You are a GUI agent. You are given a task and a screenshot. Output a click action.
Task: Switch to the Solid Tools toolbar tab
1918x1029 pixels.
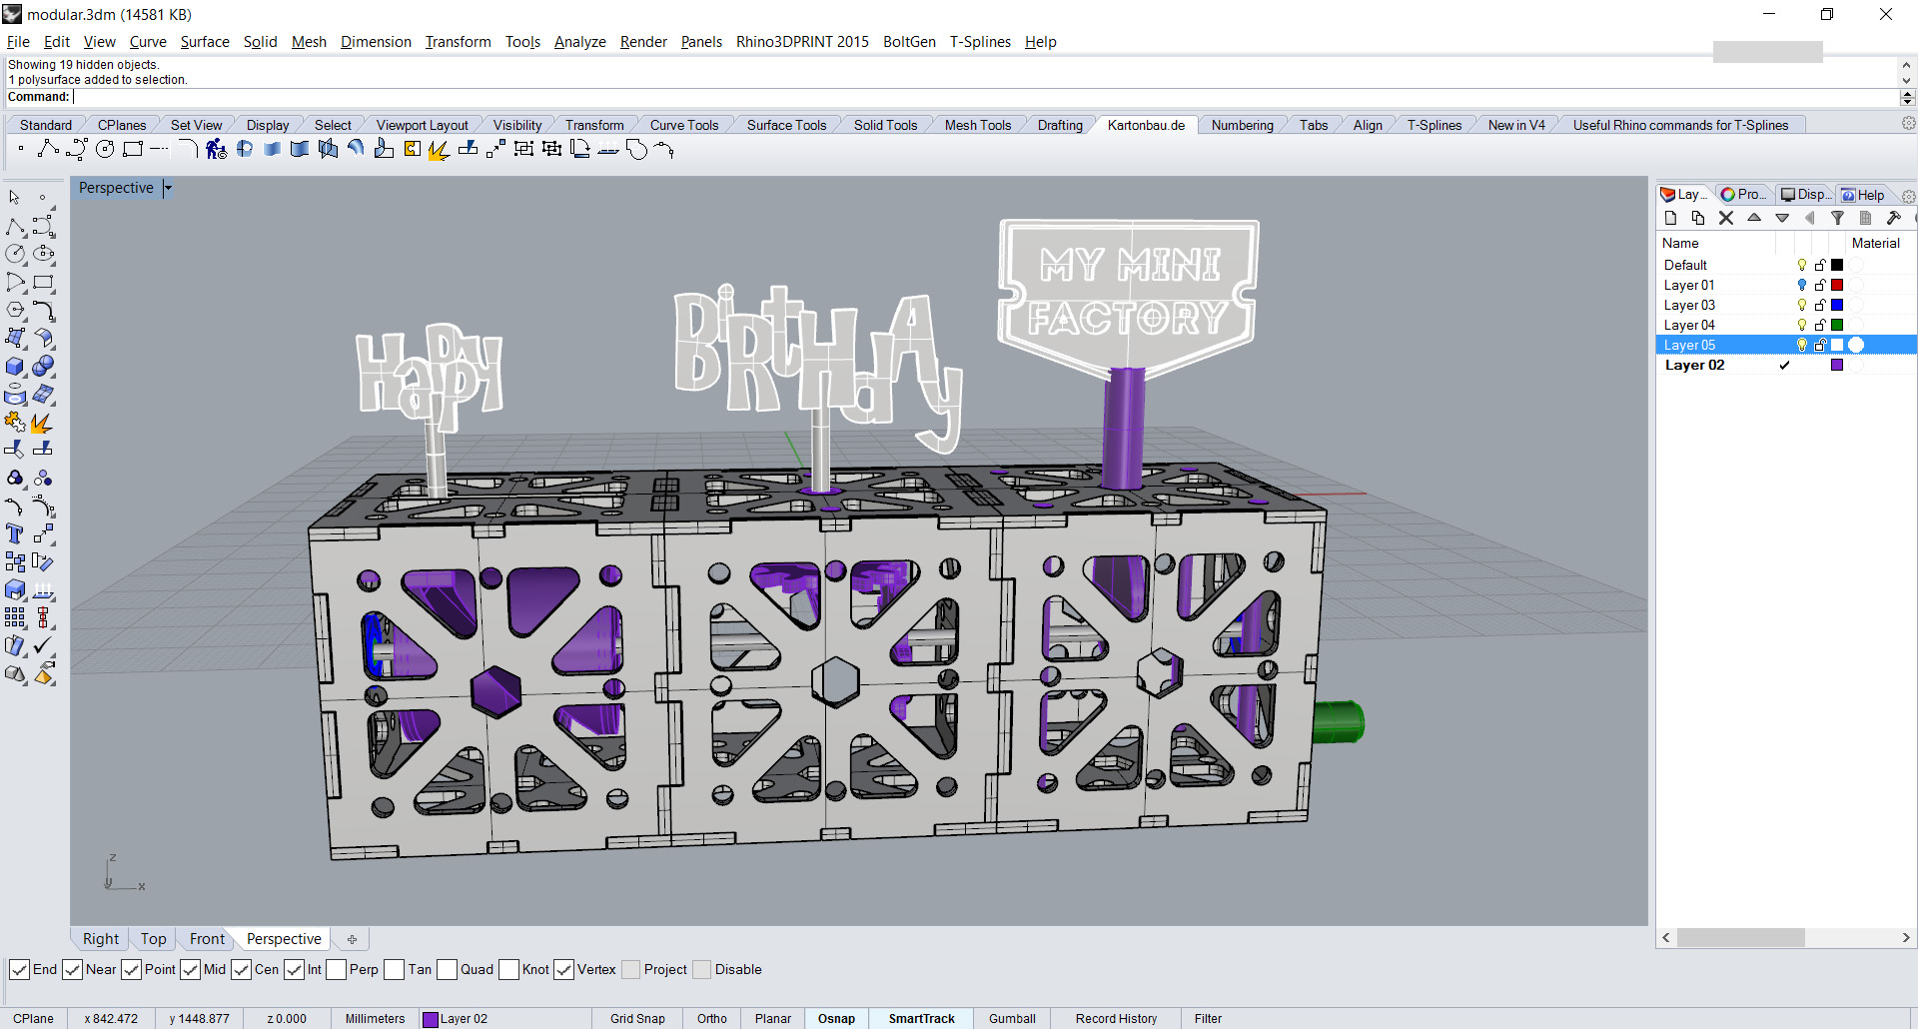[x=884, y=125]
